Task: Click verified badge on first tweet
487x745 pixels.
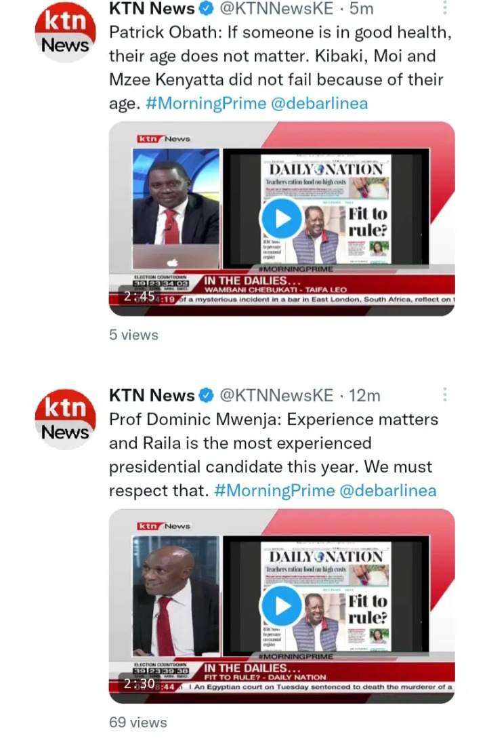Action: (x=207, y=9)
